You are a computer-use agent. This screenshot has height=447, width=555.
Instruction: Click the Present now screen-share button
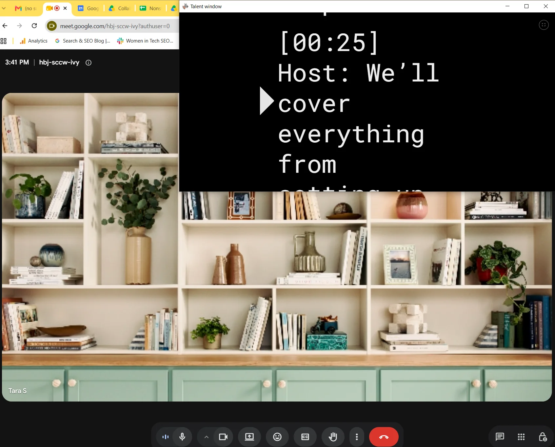click(249, 437)
